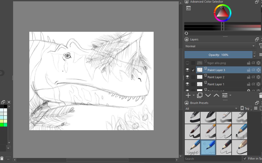Open Paint Layer 3 thumbnail
The image size is (262, 163).
click(200, 70)
